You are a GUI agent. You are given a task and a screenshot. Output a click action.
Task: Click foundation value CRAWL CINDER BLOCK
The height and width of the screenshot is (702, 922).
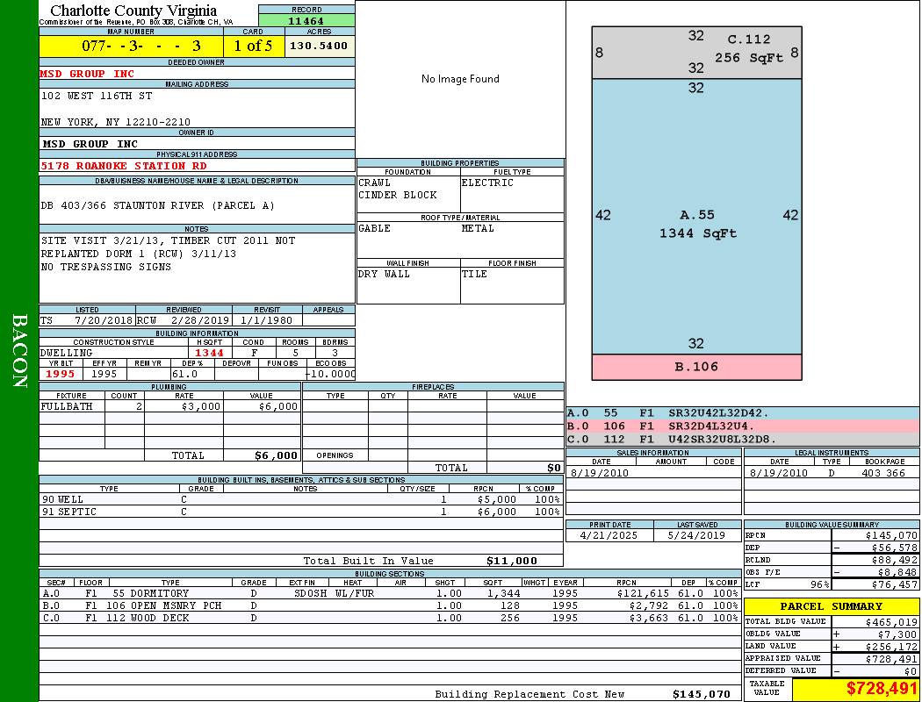click(398, 190)
